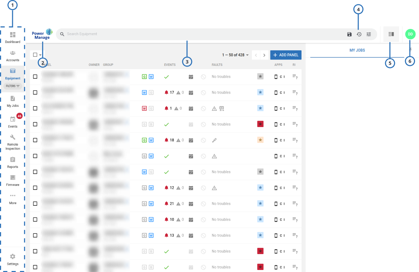Open Settings at the bottom sidebar
The image size is (419, 272).
pyautogui.click(x=12, y=258)
